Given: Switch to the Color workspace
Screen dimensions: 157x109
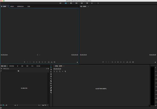Looking at the screenshot, I should tap(71, 3).
